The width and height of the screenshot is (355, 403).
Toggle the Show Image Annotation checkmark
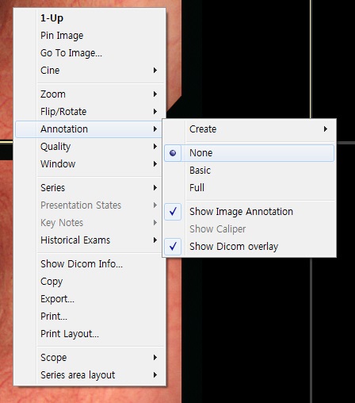coord(249,212)
